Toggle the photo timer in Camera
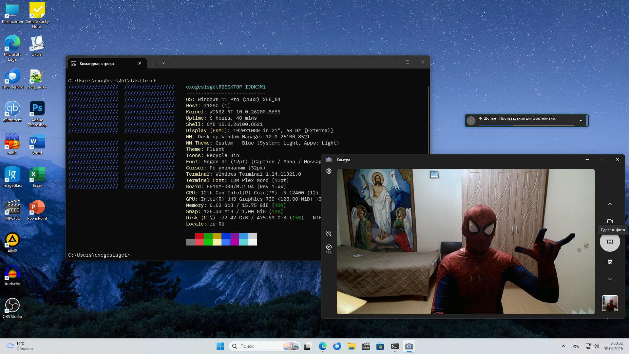 point(329,234)
